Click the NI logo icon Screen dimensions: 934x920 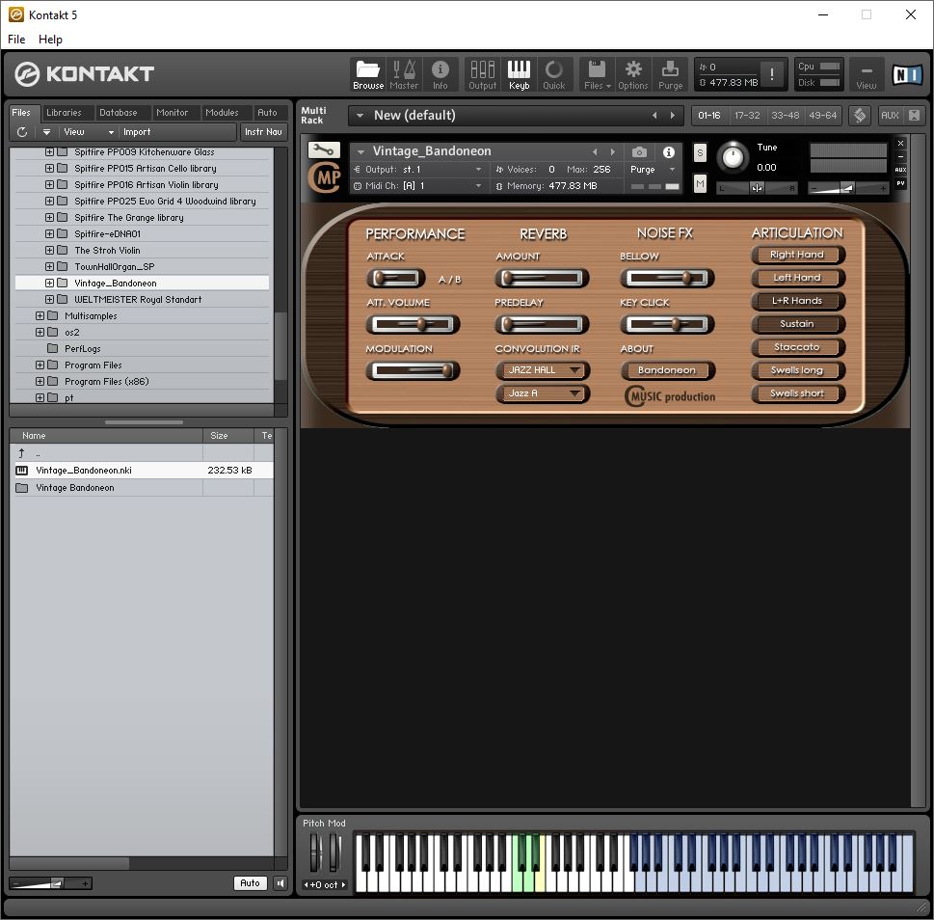pos(907,74)
